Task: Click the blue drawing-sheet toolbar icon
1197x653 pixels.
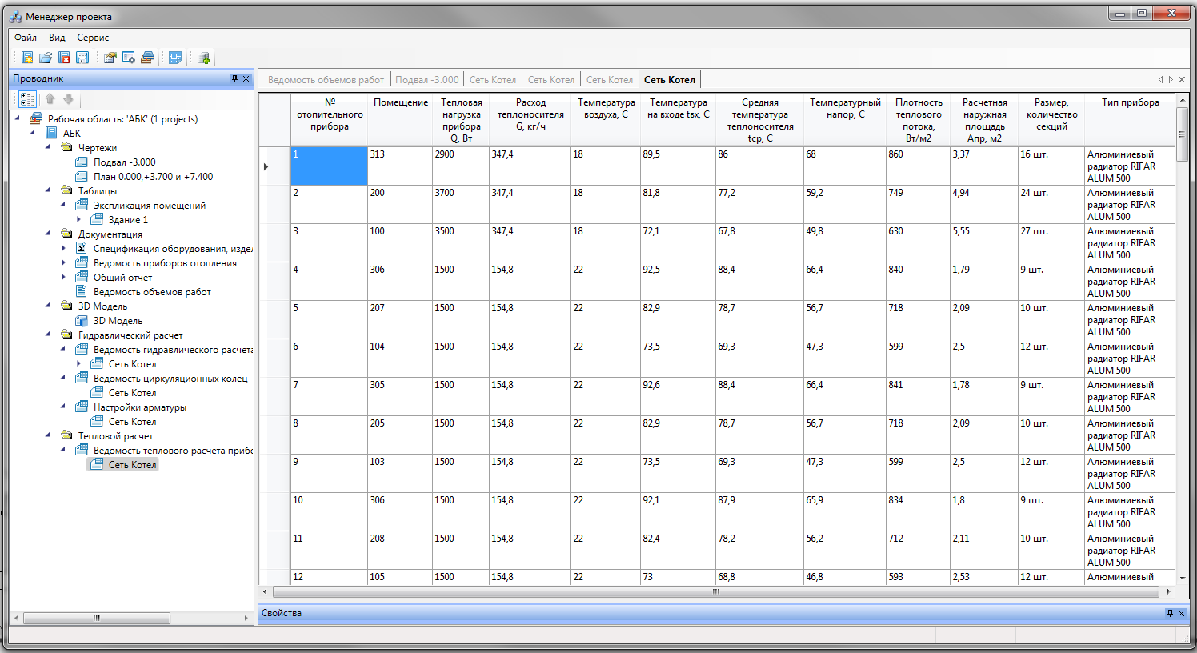Action: pyautogui.click(x=175, y=58)
